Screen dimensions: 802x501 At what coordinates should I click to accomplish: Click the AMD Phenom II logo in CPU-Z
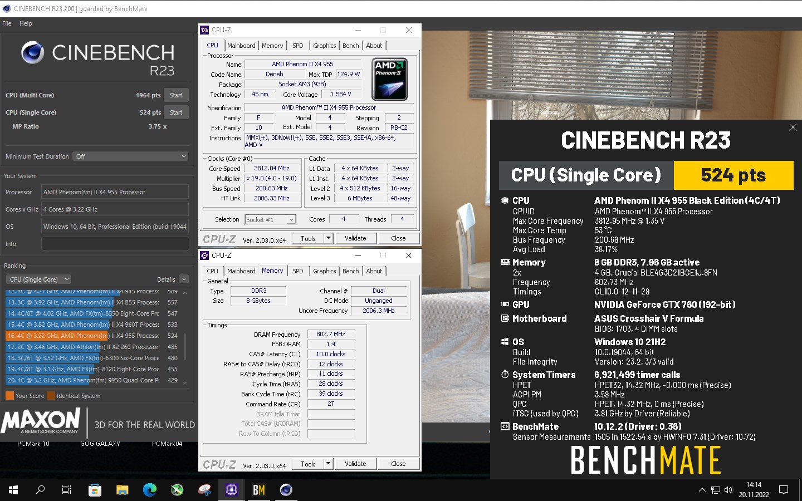tap(389, 79)
